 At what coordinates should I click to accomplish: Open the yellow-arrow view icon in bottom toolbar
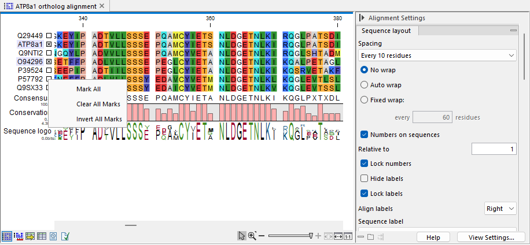(31, 236)
